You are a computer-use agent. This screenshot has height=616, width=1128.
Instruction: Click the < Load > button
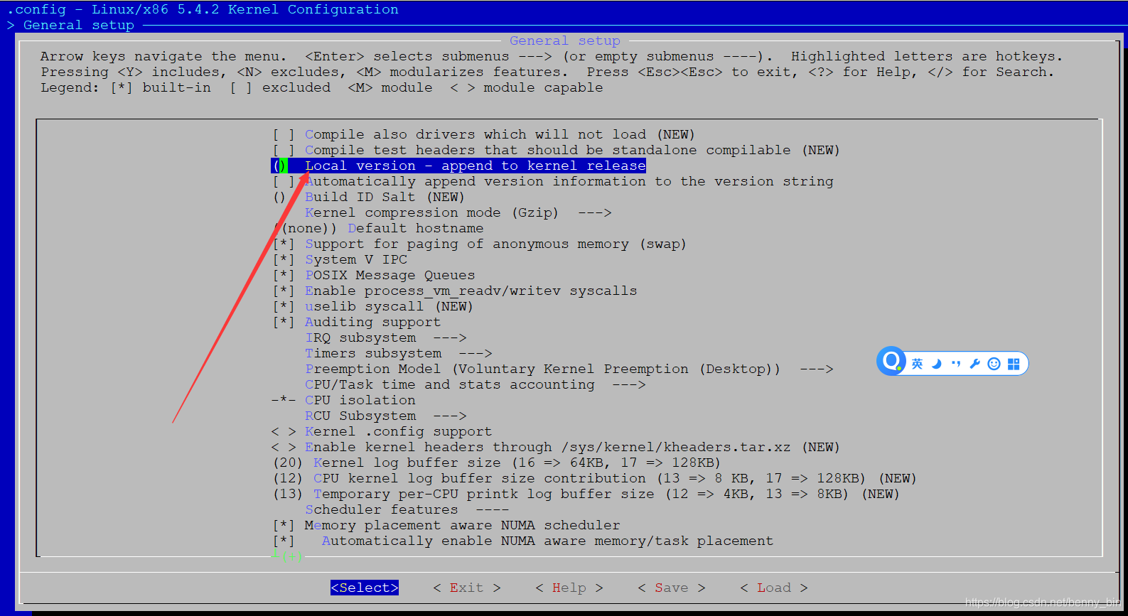tap(774, 588)
